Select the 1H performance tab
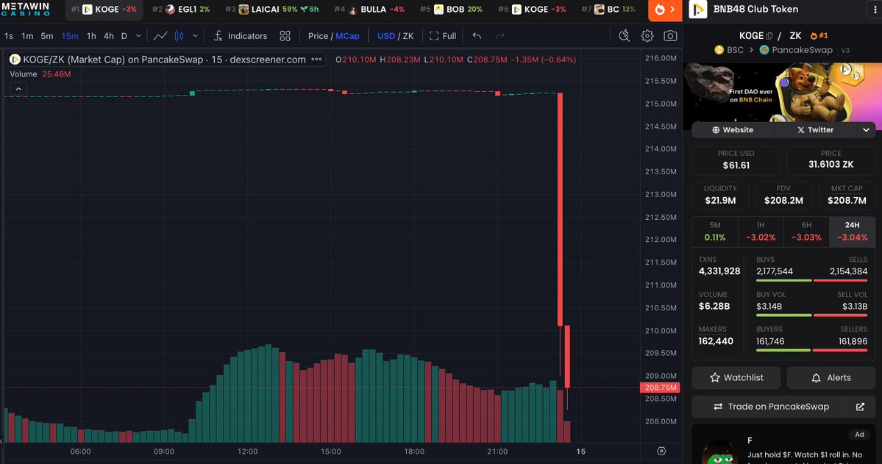Image resolution: width=882 pixels, height=464 pixels. 761,232
